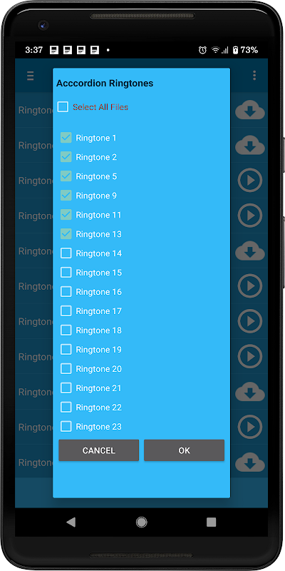Tap the Android recent apps square button
The height and width of the screenshot is (571, 285).
(211, 522)
